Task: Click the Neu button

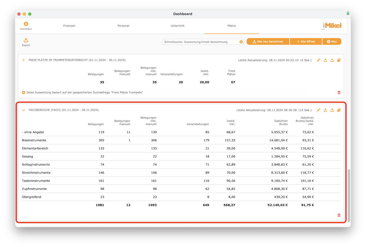Action: click(x=332, y=42)
